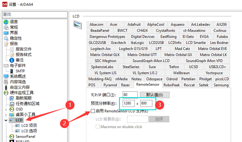Viewport: 242px width, 142px height.
Task: Select 硬件监视工具 in the tree
Action: click(x=22, y=93)
